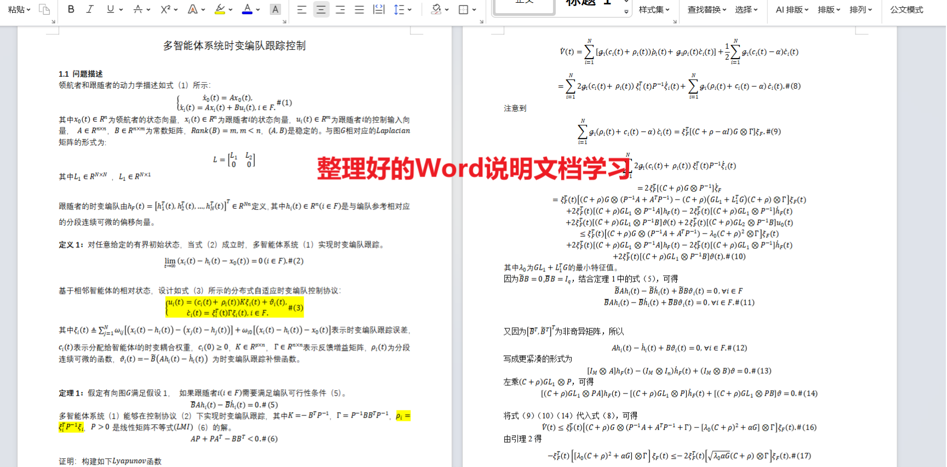
Task: Open styles group dialog launcher
Action: (675, 21)
